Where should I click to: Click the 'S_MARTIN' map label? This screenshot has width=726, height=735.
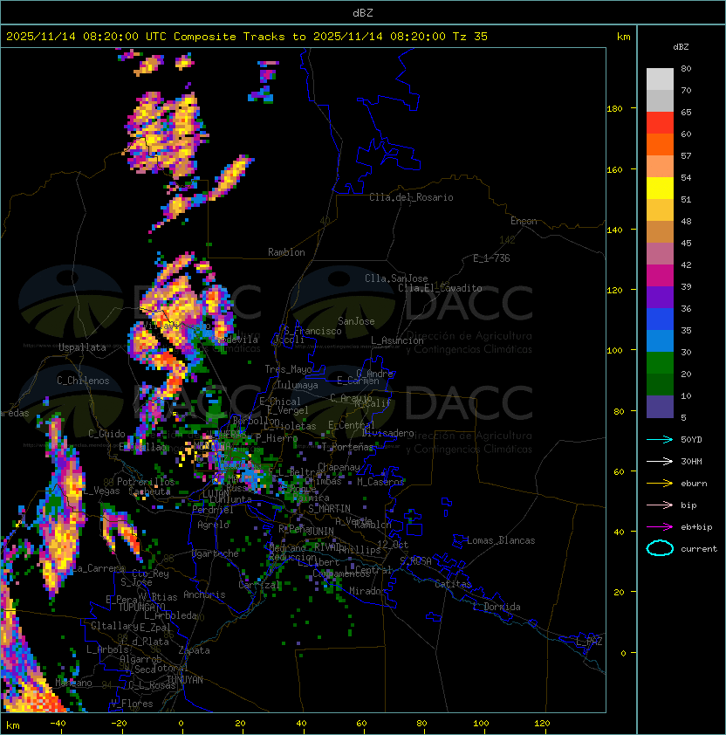click(x=330, y=509)
